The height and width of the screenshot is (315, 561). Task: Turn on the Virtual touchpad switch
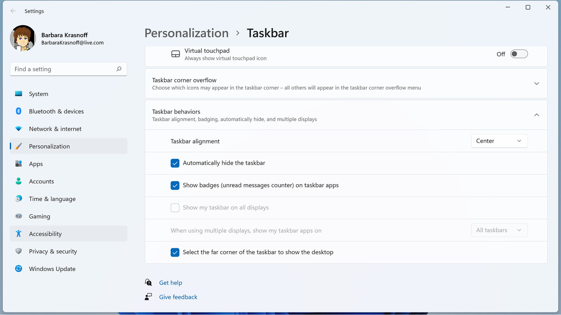[519, 54]
